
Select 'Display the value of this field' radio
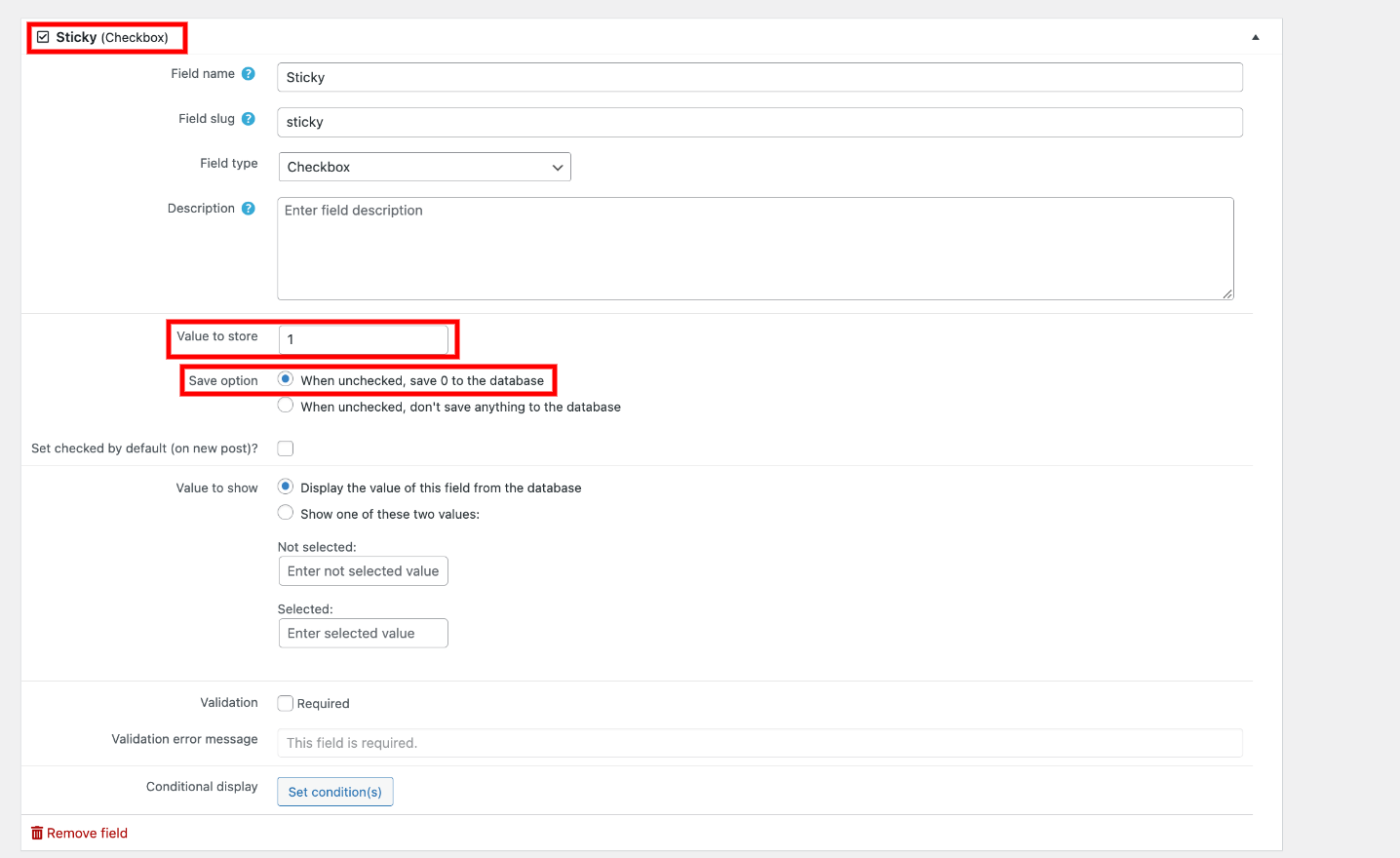pyautogui.click(x=286, y=487)
